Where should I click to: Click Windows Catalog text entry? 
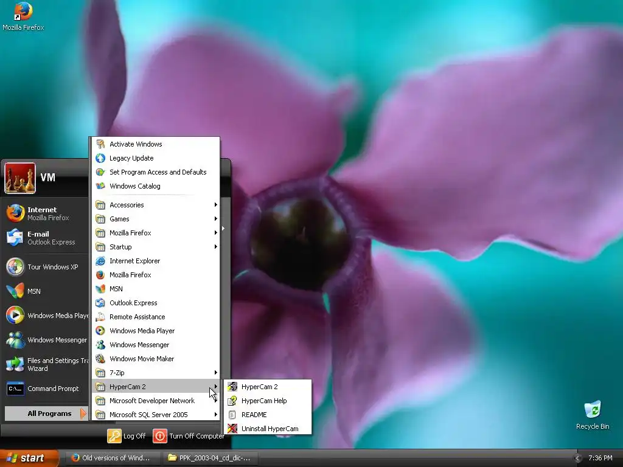click(134, 186)
